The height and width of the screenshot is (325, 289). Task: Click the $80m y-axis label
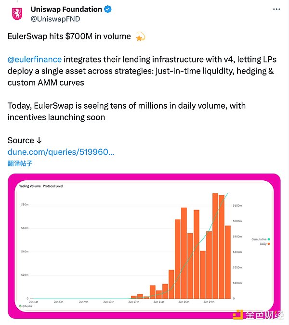coord(25,204)
